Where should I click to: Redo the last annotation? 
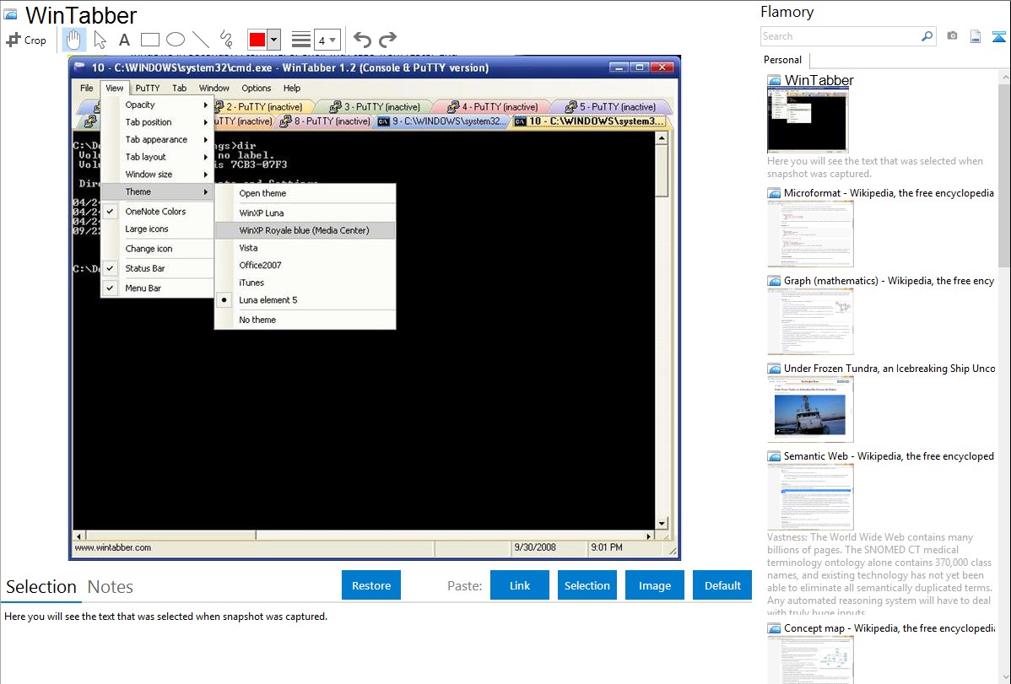pos(387,40)
